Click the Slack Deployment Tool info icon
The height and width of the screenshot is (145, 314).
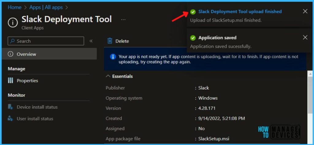13,23
